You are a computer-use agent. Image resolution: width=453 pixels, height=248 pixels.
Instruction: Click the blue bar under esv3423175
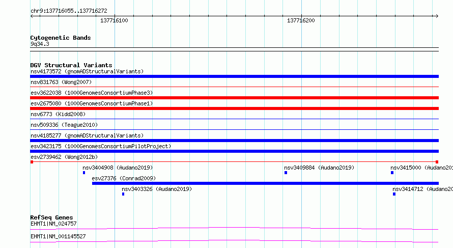(234, 151)
